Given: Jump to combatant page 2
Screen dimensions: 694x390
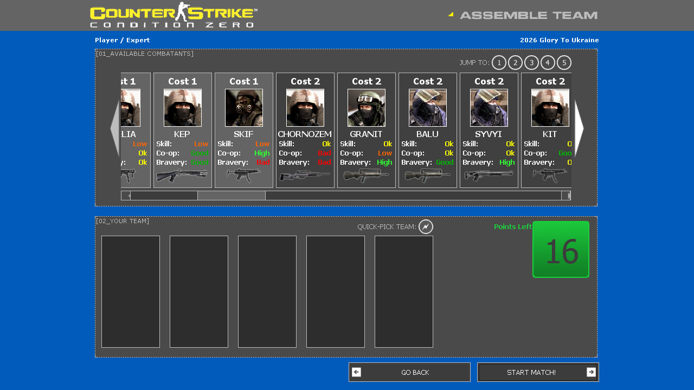Looking at the screenshot, I should [x=515, y=63].
